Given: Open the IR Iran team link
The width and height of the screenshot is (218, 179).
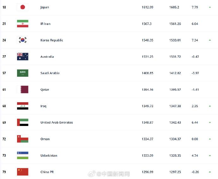Looking at the screenshot, I should tap(45, 24).
